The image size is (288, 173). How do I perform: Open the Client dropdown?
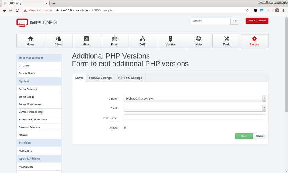(195, 108)
